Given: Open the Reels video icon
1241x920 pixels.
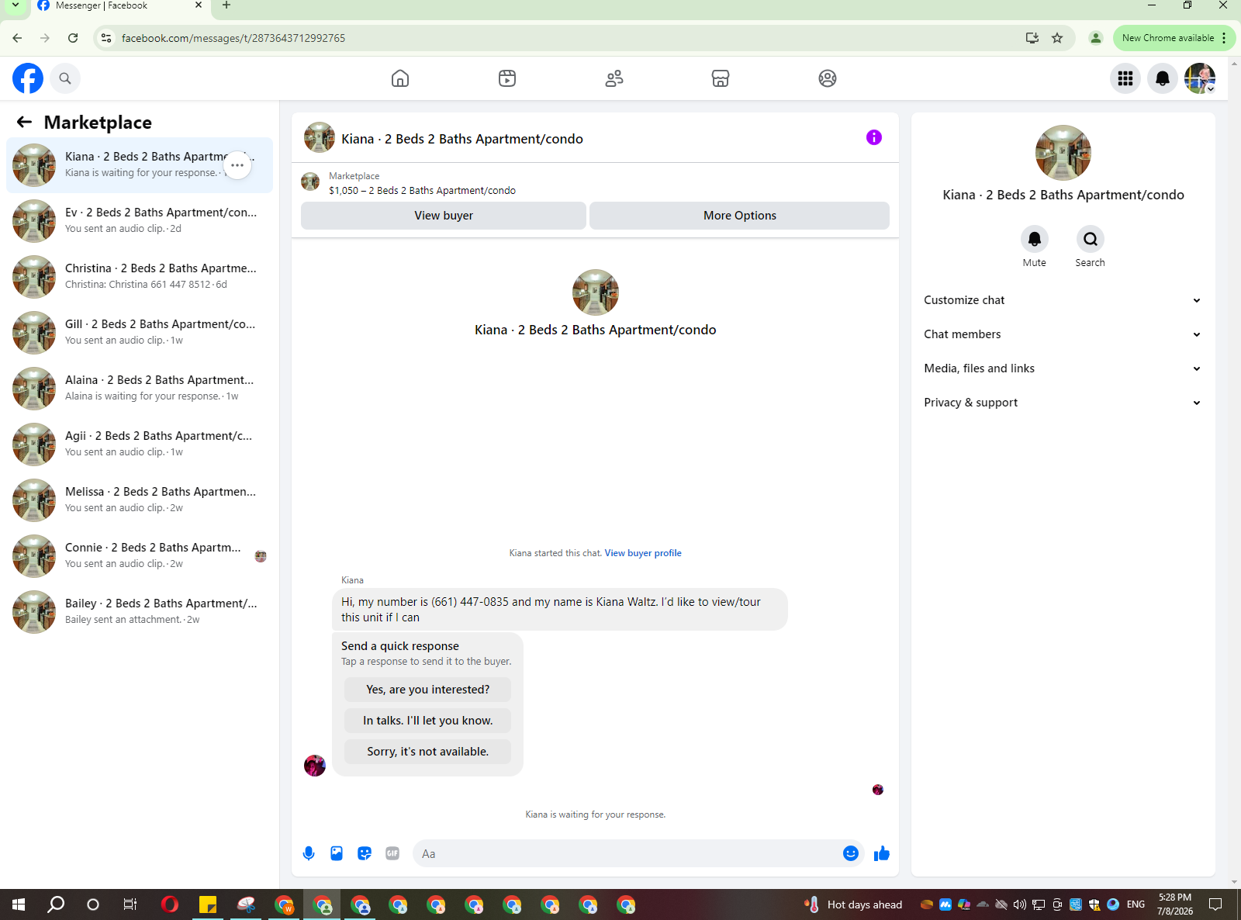Looking at the screenshot, I should coord(507,78).
